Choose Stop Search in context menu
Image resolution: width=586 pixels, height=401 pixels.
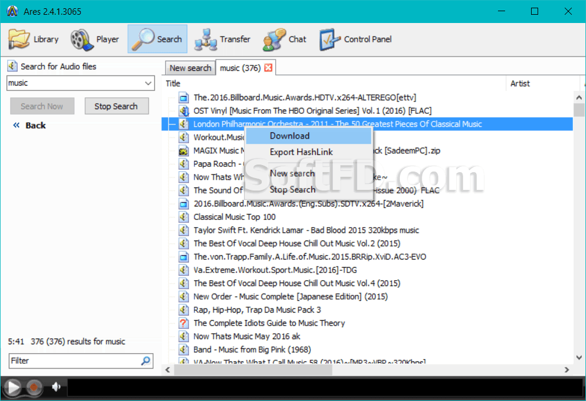coord(309,189)
